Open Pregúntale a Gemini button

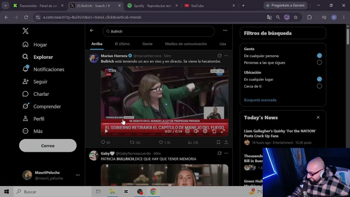(285, 5)
